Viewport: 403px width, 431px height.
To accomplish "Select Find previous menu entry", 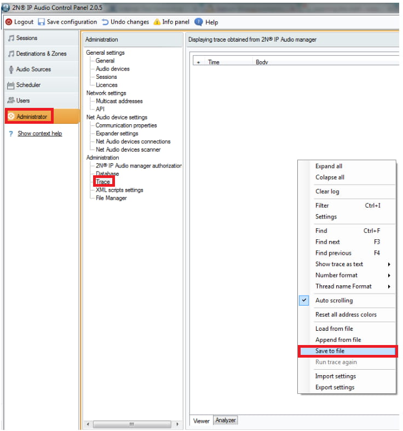I will [333, 253].
